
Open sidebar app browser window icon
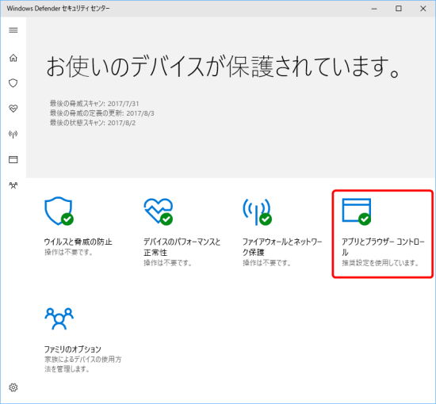click(13, 159)
